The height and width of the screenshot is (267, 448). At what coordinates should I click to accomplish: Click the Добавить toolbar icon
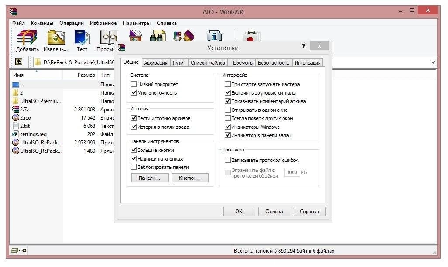coord(27,38)
